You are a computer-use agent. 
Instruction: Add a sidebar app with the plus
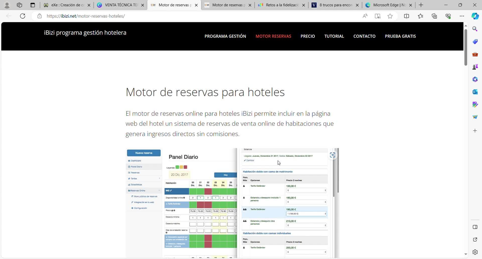coord(475,131)
